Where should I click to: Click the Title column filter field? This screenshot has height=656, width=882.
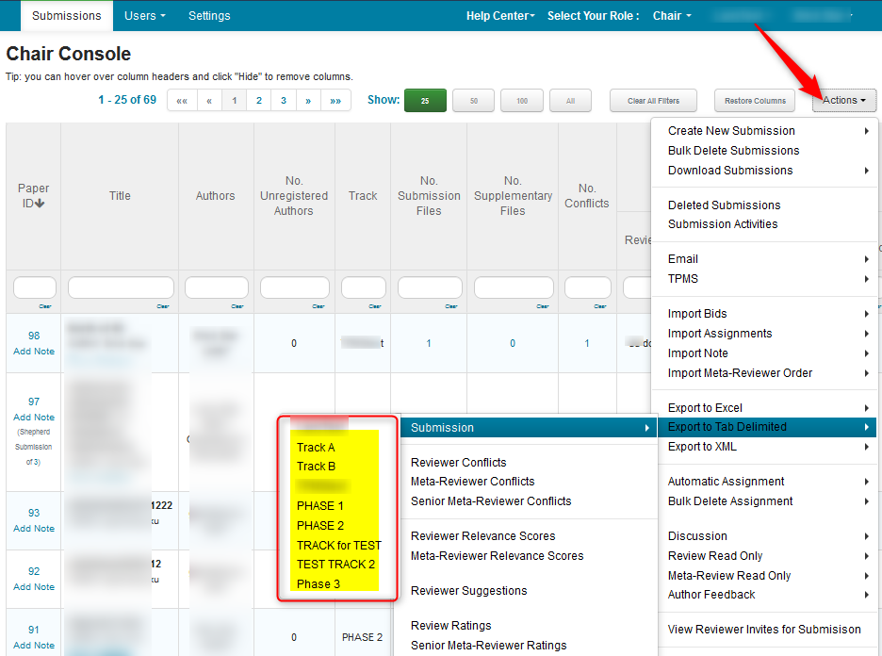[x=120, y=287]
